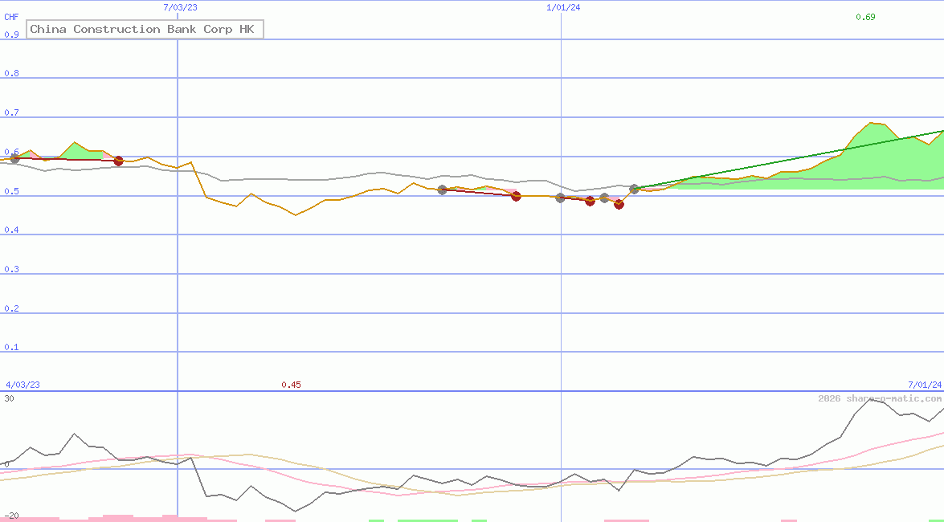Click the red sell marker near the 7/03/23 gridline
This screenshot has height=522, width=944.
click(x=118, y=161)
